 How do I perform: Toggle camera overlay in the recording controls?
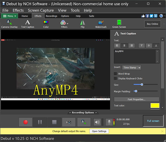pyautogui.click(x=84, y=122)
